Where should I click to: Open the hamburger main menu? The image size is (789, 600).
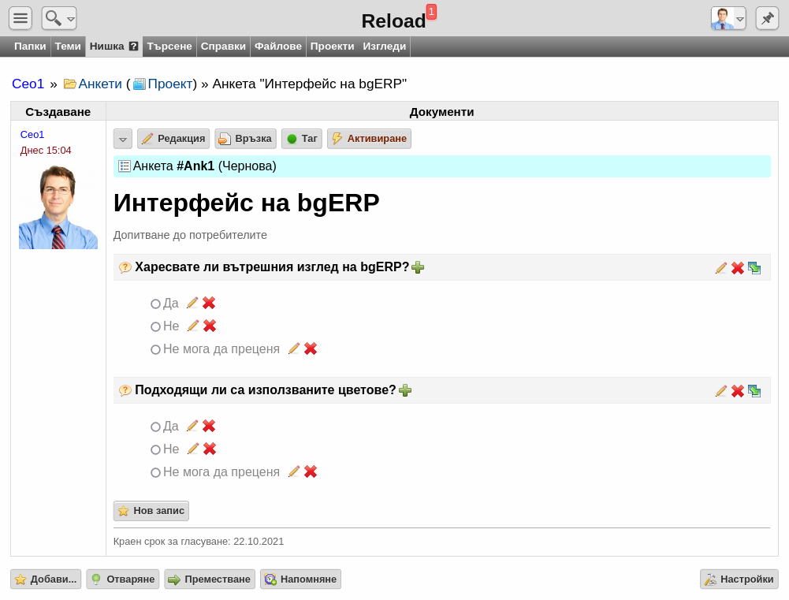coord(20,18)
